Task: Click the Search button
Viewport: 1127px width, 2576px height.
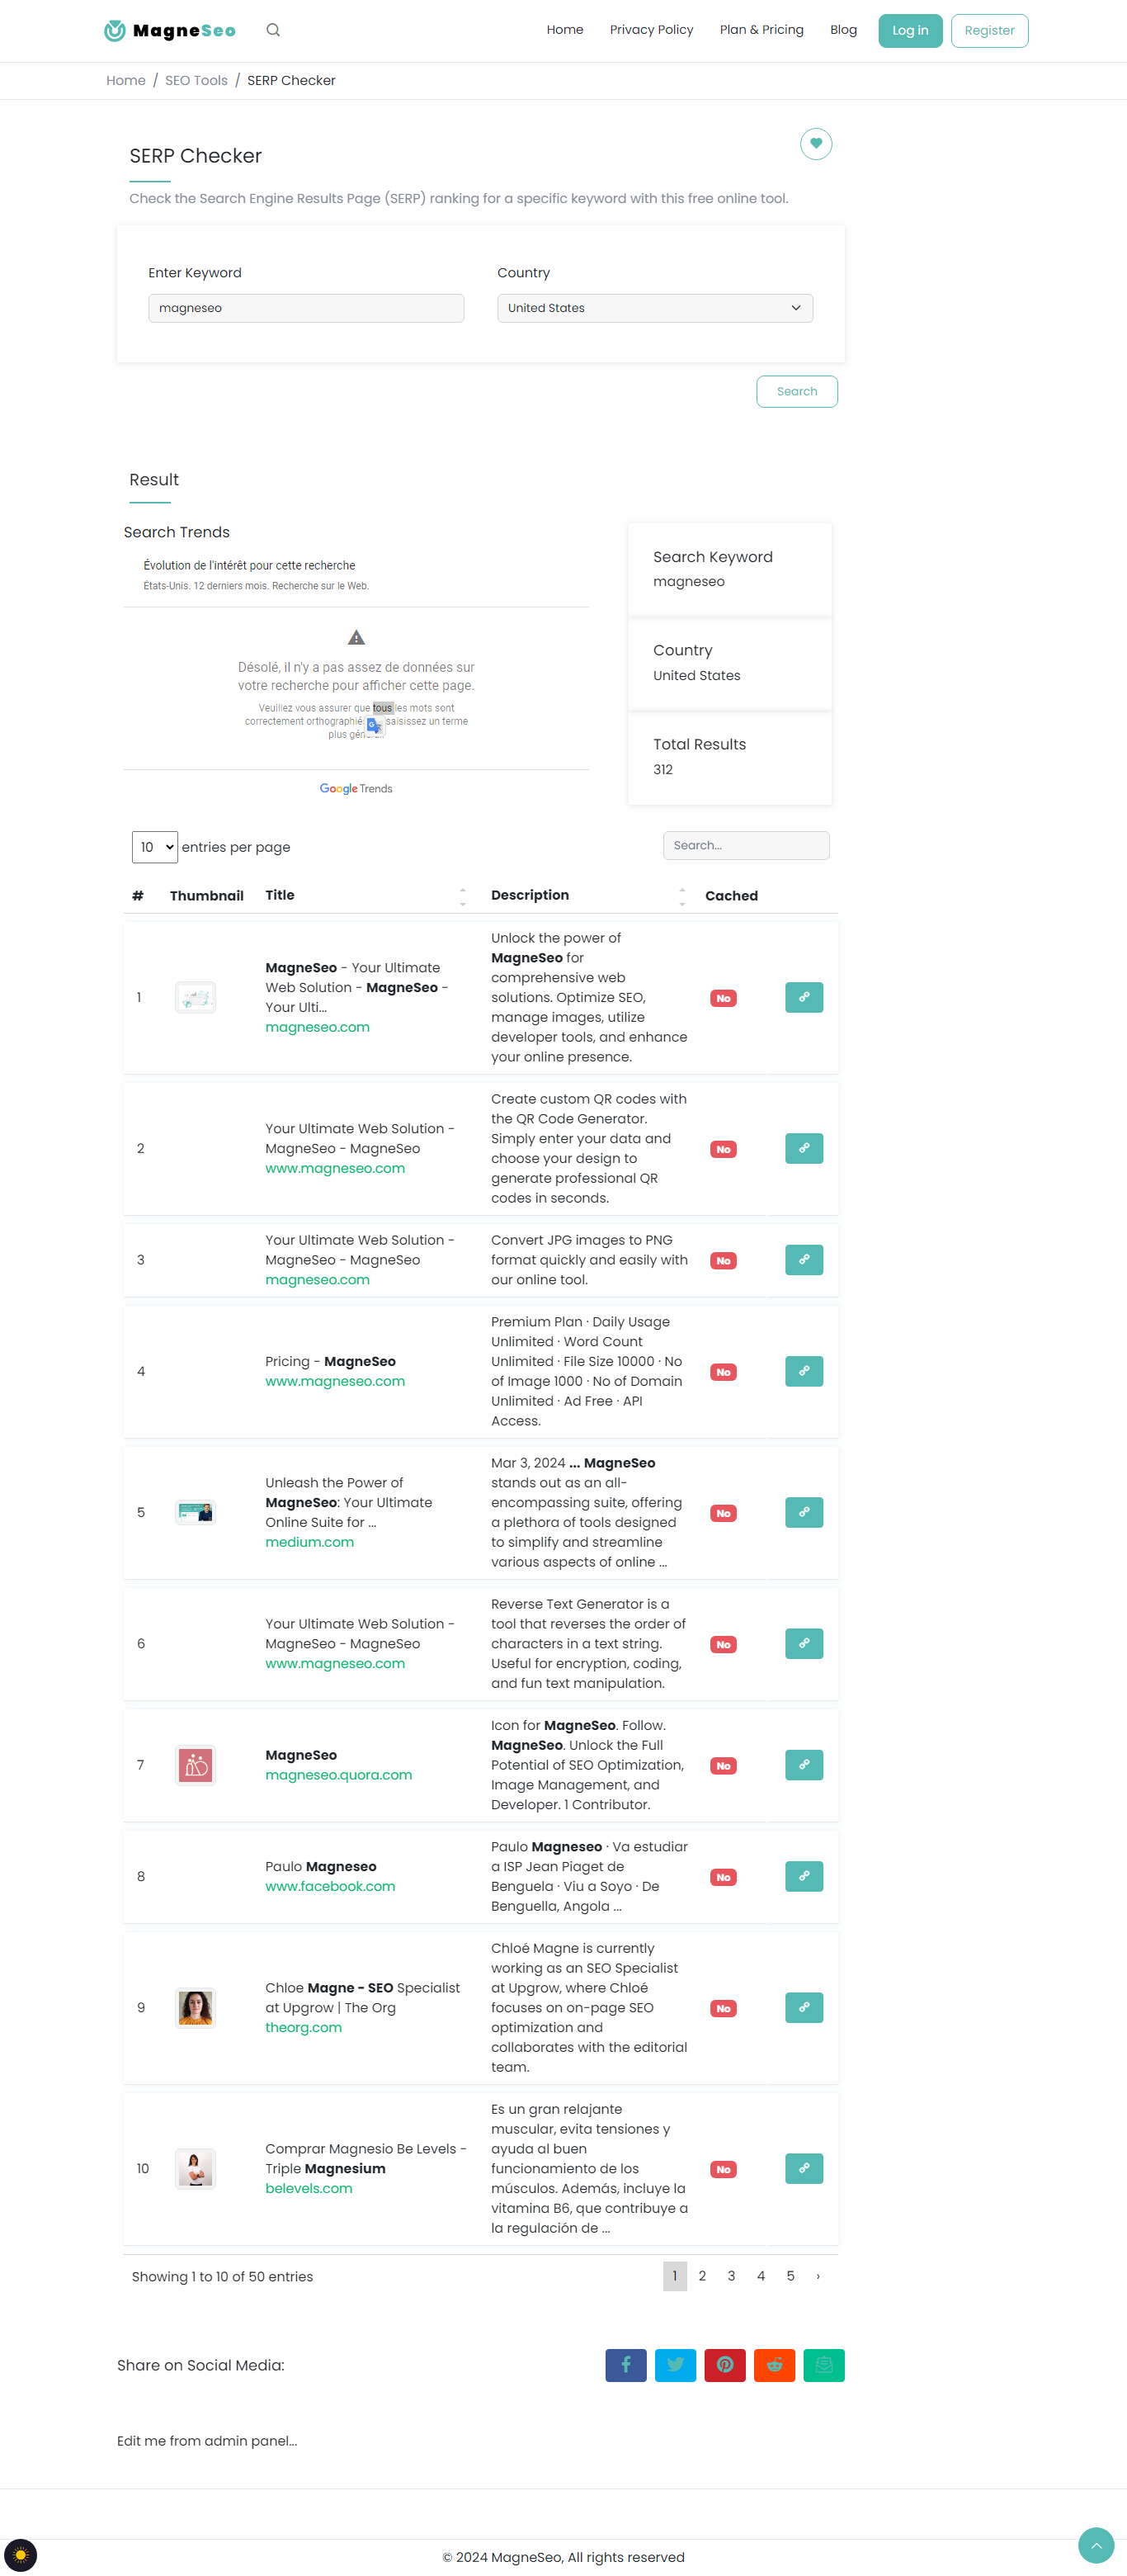Action: [x=796, y=391]
